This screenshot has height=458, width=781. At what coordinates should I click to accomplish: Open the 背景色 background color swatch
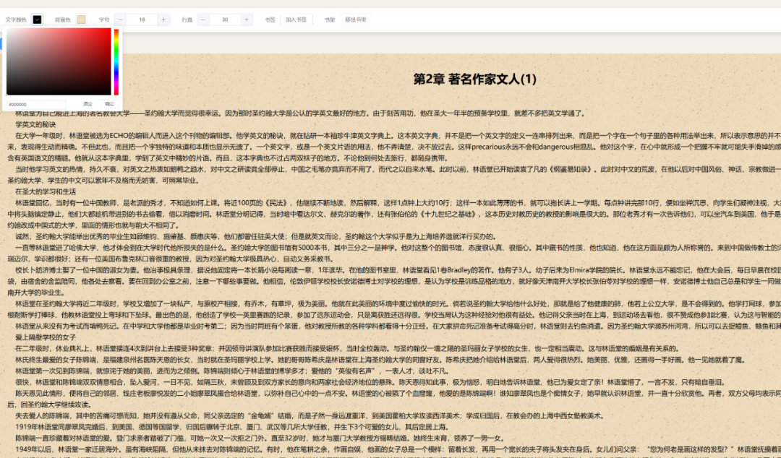(81, 20)
